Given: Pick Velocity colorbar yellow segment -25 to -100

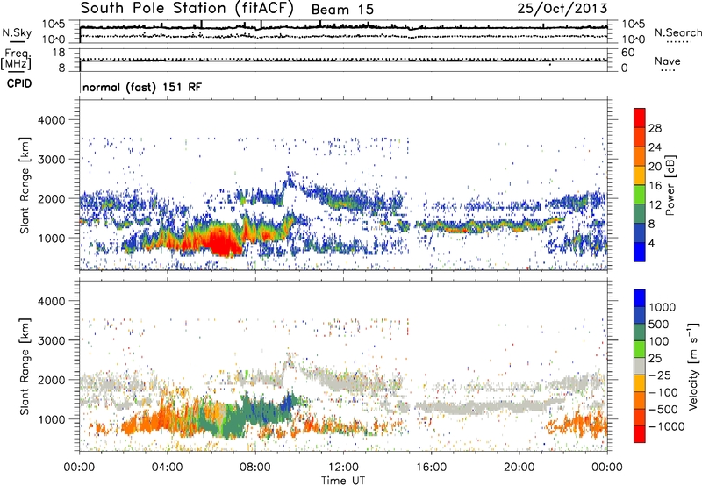Looking at the screenshot, I should 640,383.
